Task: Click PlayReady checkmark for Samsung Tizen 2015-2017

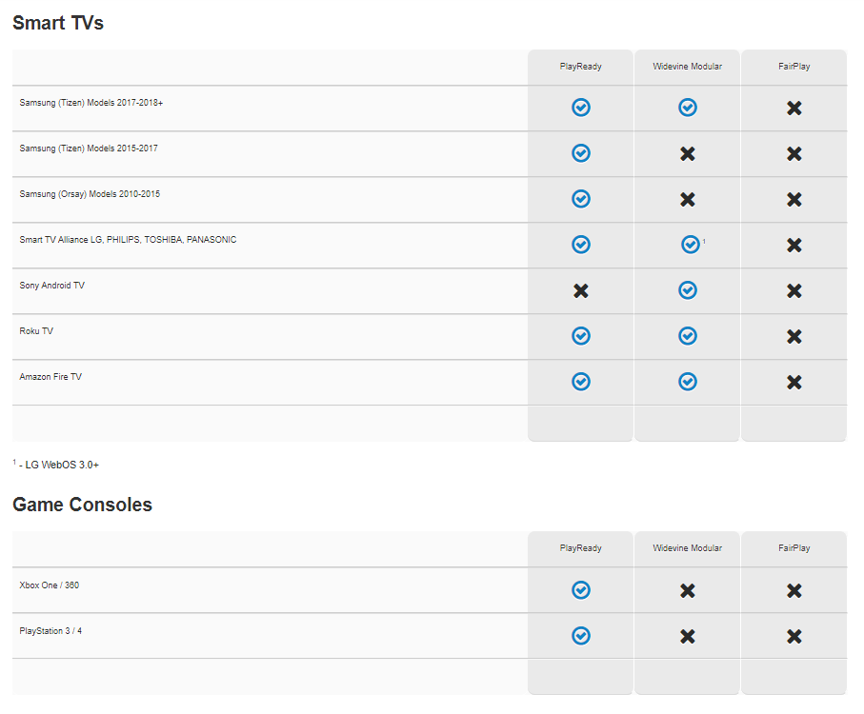Action: click(x=581, y=153)
